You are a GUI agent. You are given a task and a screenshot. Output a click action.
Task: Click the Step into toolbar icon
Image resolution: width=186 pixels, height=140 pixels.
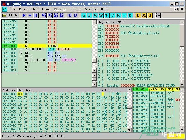tap(44, 15)
